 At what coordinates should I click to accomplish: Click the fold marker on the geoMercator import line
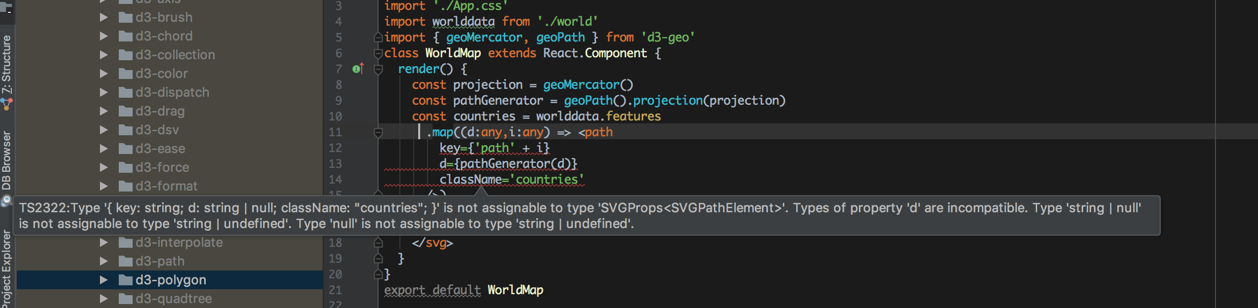click(x=378, y=38)
